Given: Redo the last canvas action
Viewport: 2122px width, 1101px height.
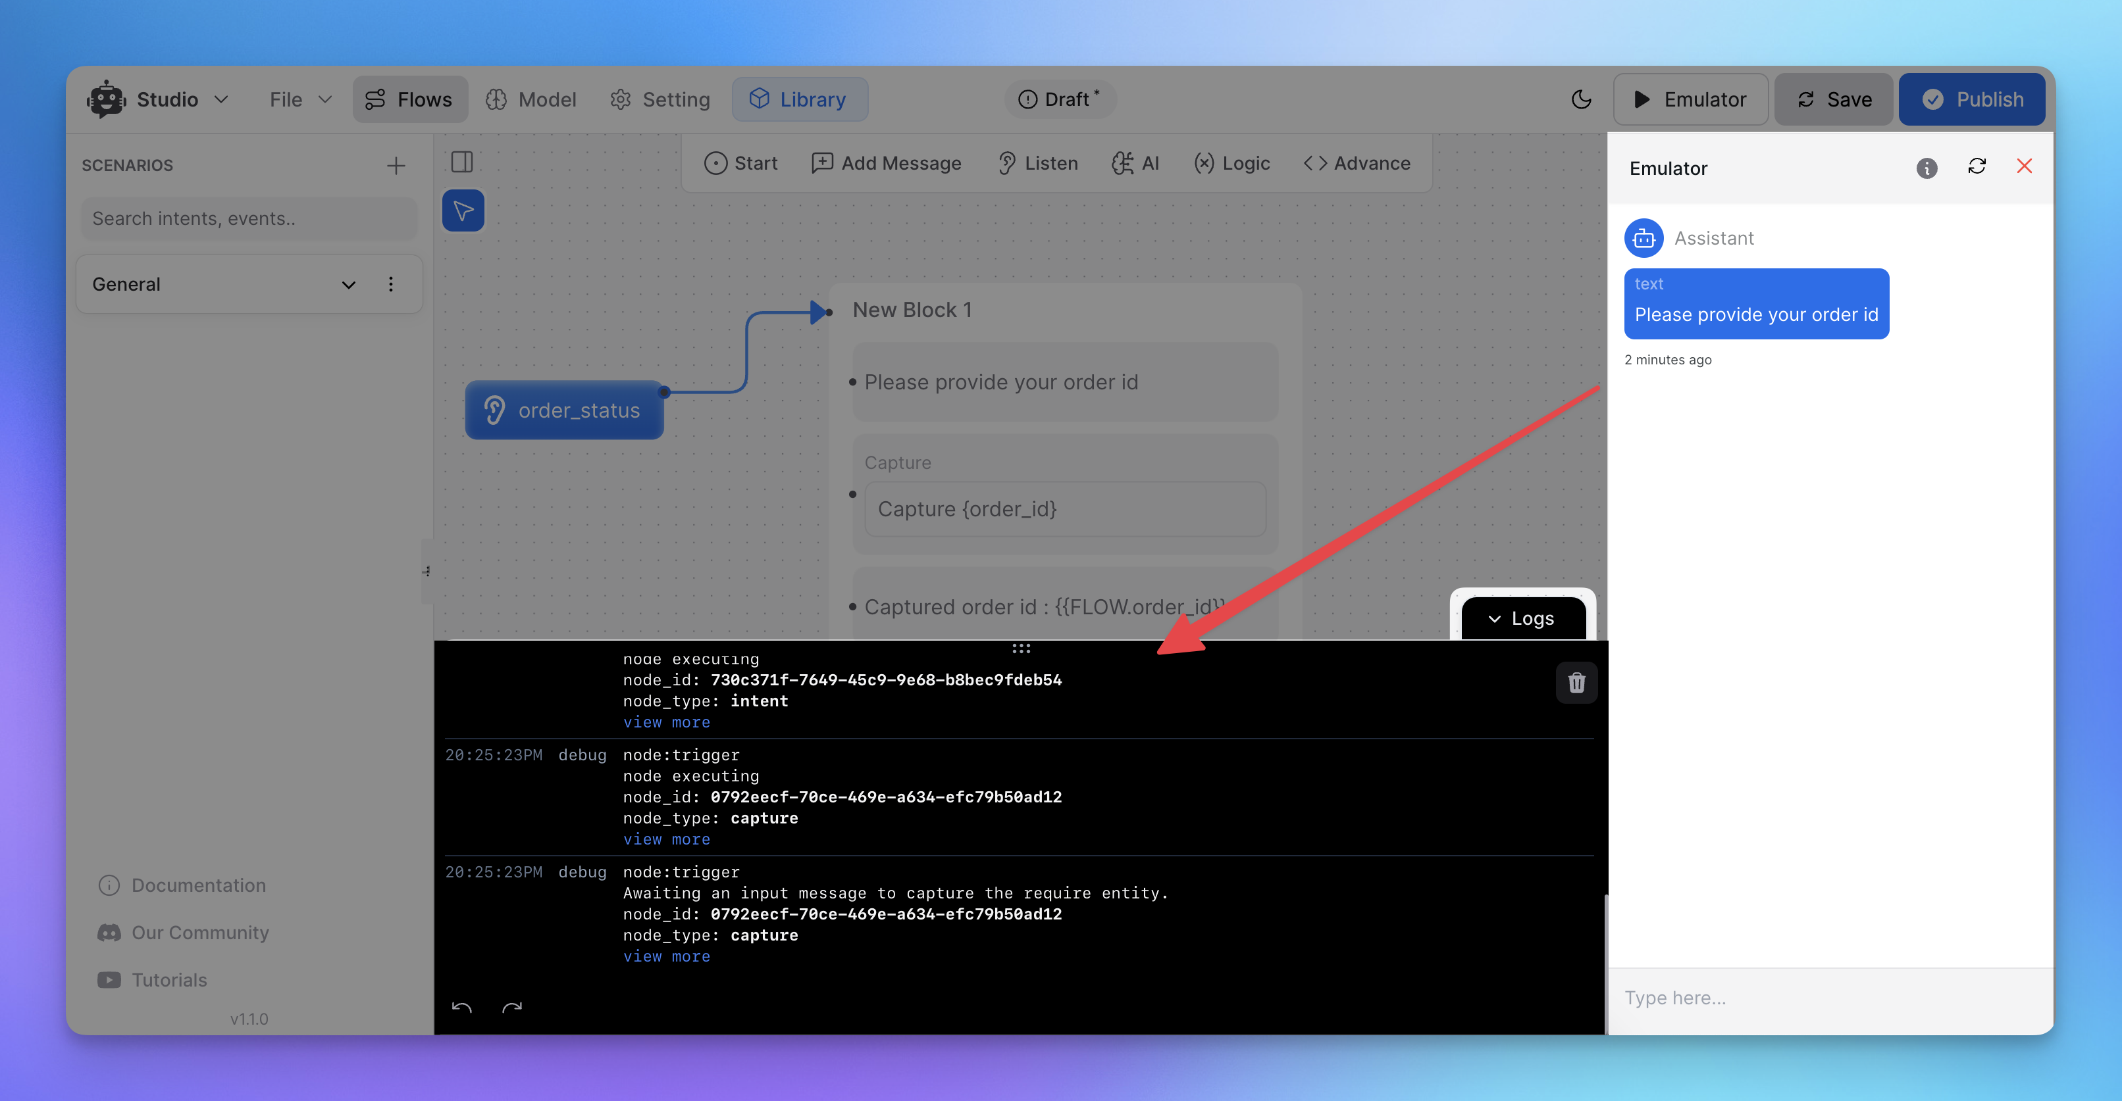Looking at the screenshot, I should click(x=512, y=1008).
